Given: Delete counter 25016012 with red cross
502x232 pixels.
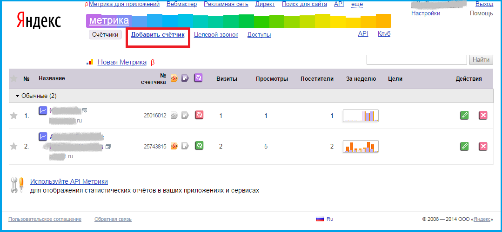Looking at the screenshot, I should 483,116.
